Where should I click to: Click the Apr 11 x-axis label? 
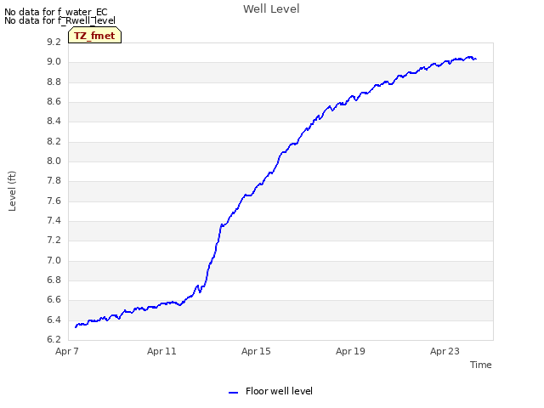click(161, 351)
